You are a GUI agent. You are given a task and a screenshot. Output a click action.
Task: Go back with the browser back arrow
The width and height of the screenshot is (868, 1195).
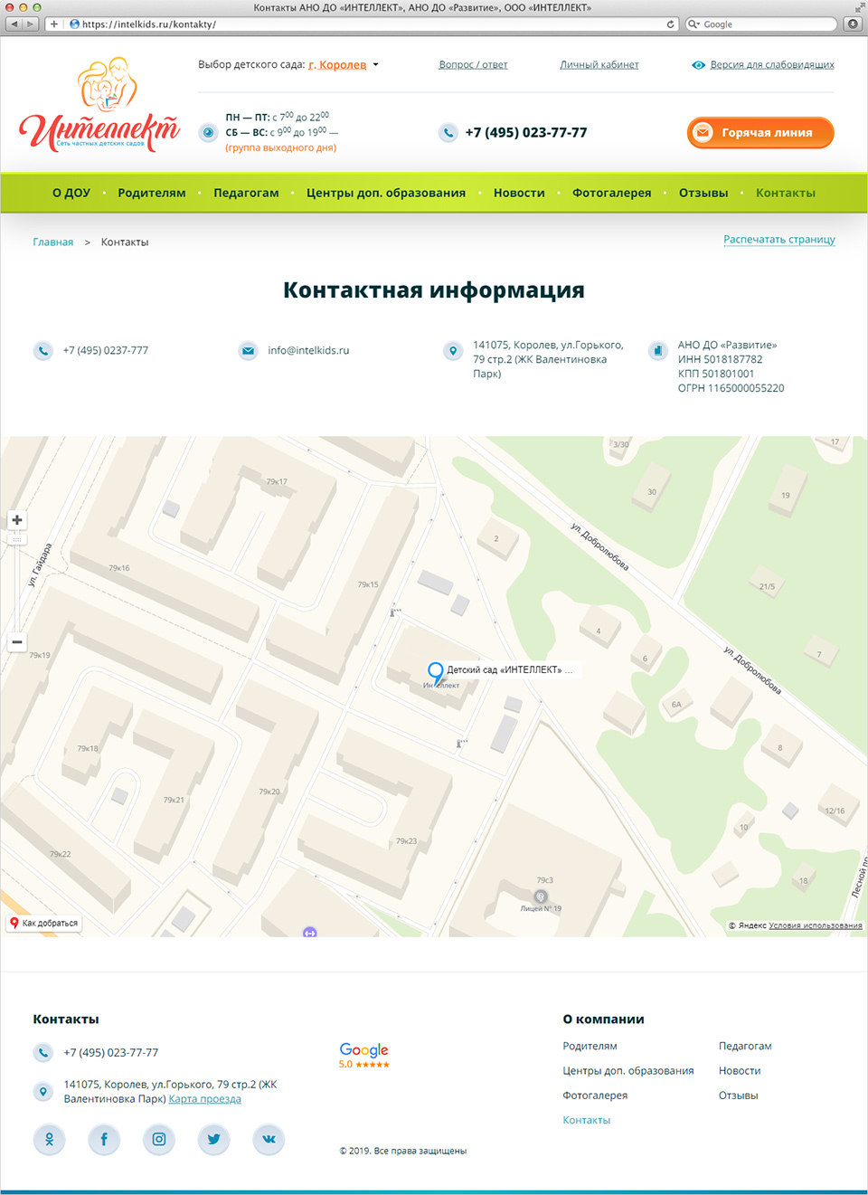pyautogui.click(x=14, y=24)
